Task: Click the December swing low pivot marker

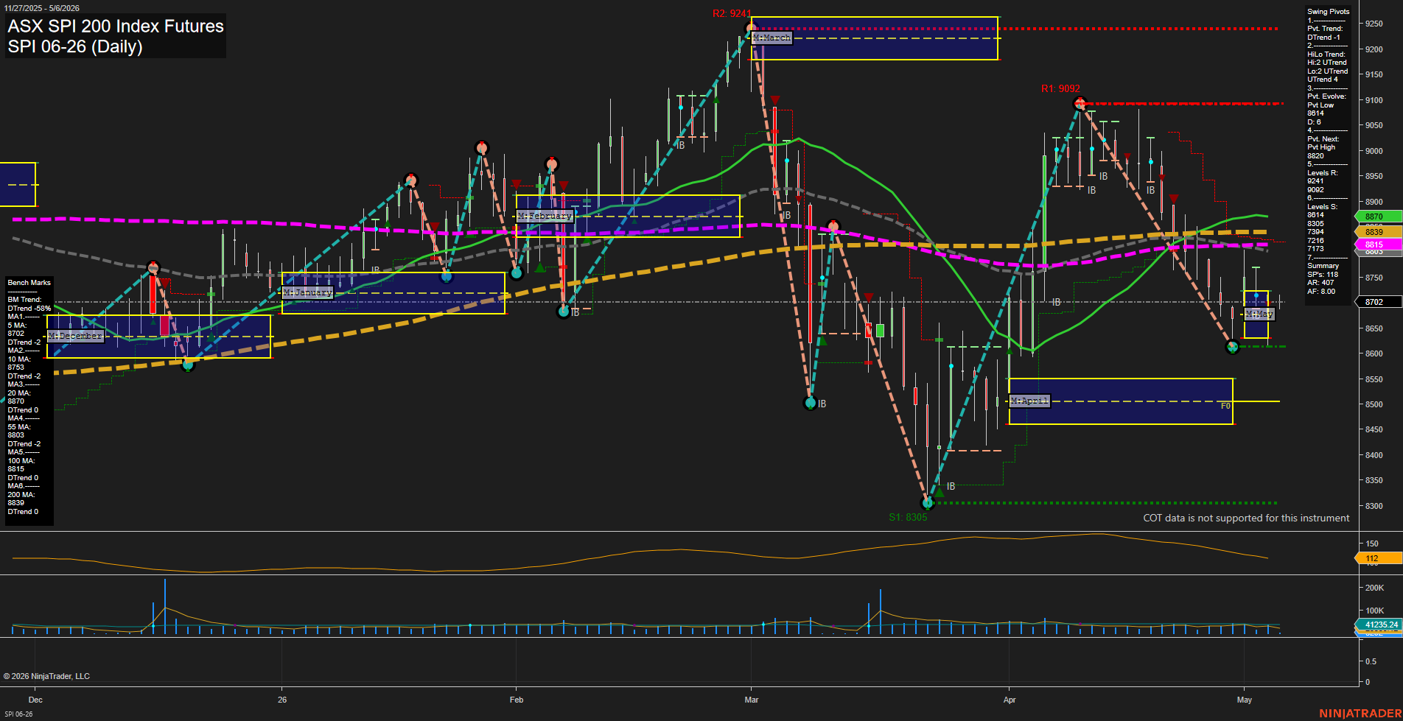Action: (x=188, y=364)
